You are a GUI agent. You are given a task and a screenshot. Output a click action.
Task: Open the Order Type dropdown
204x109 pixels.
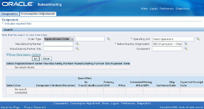point(59,39)
